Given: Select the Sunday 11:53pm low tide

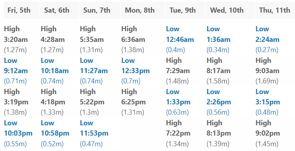Looking at the screenshot, I should (94, 133).
